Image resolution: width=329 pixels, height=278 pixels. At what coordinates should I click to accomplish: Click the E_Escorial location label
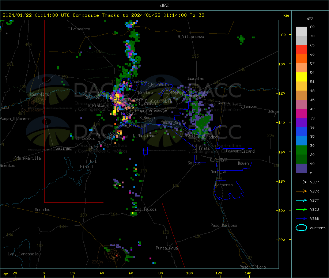click(136, 126)
